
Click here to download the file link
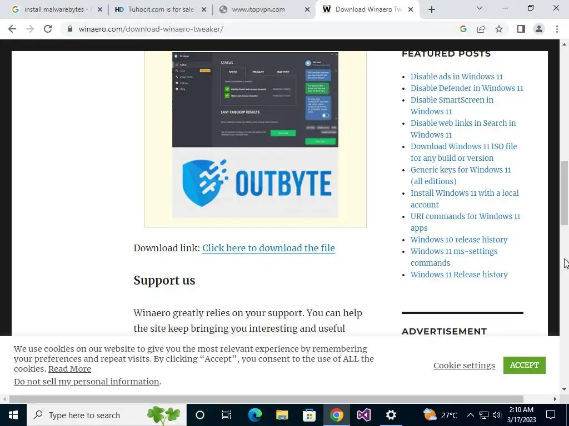point(268,248)
